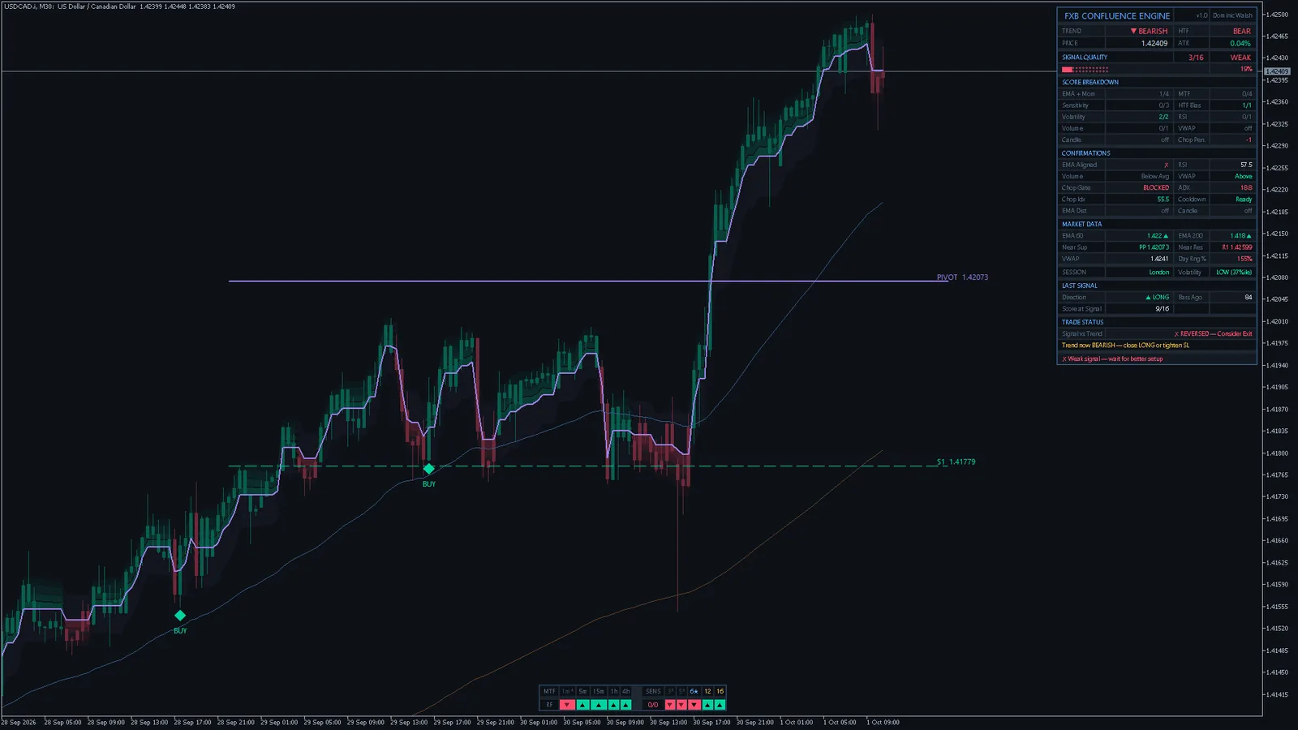
Task: Click the BUY diamond near 28 Sep 17:00
Action: [x=180, y=616]
